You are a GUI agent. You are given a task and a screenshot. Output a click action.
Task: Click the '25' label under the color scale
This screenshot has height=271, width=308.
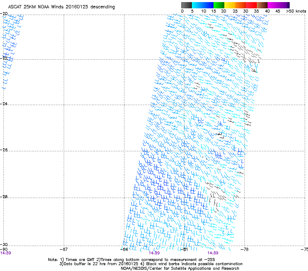click(235, 11)
